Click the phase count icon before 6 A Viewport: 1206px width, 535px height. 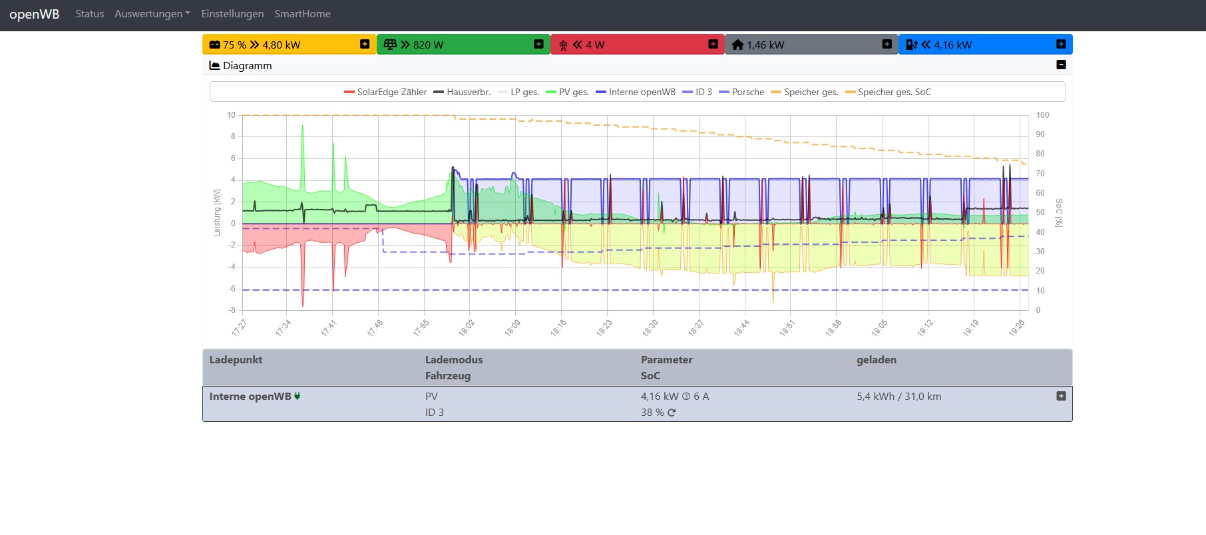pos(686,397)
